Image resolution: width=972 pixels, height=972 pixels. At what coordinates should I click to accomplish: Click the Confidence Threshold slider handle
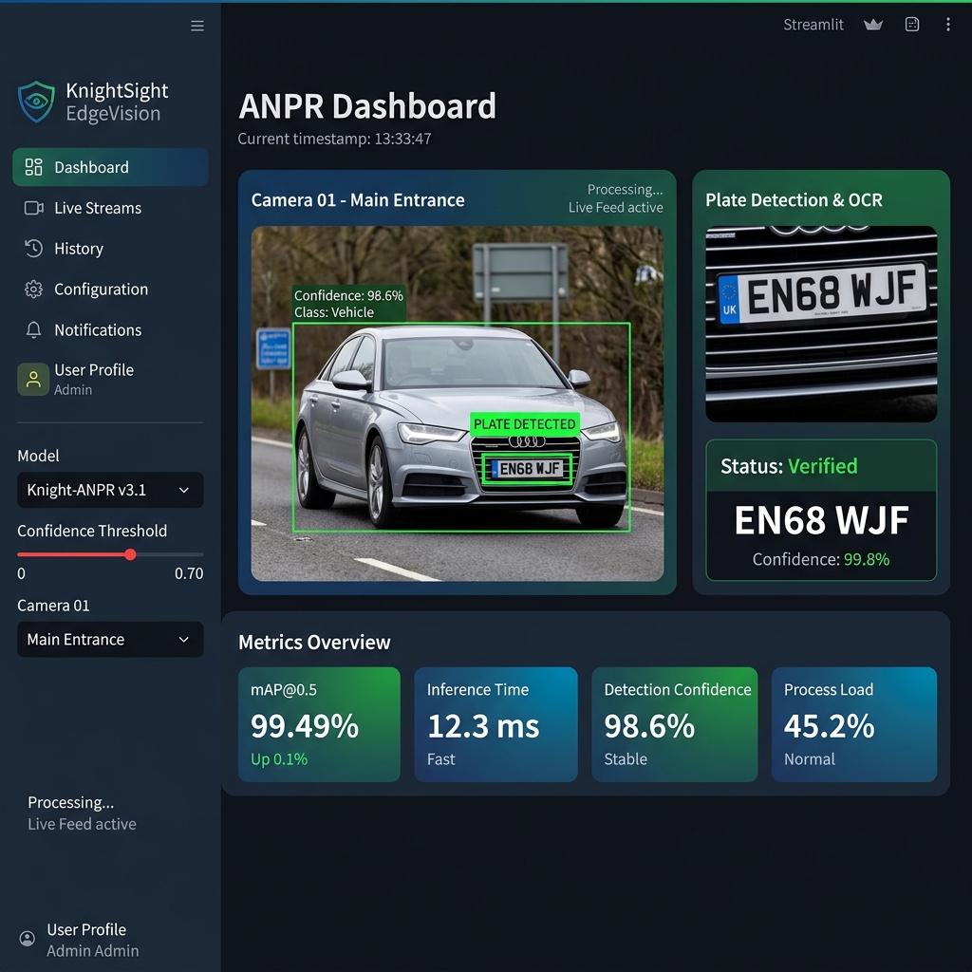130,554
